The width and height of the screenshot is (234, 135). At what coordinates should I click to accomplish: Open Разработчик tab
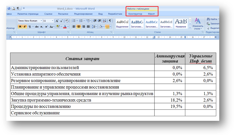coord(115,14)
